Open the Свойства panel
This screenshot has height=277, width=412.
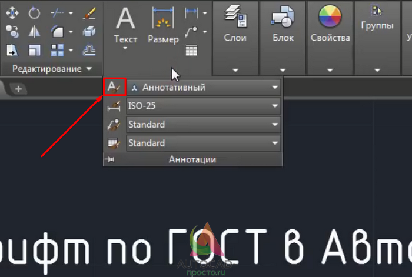click(330, 38)
